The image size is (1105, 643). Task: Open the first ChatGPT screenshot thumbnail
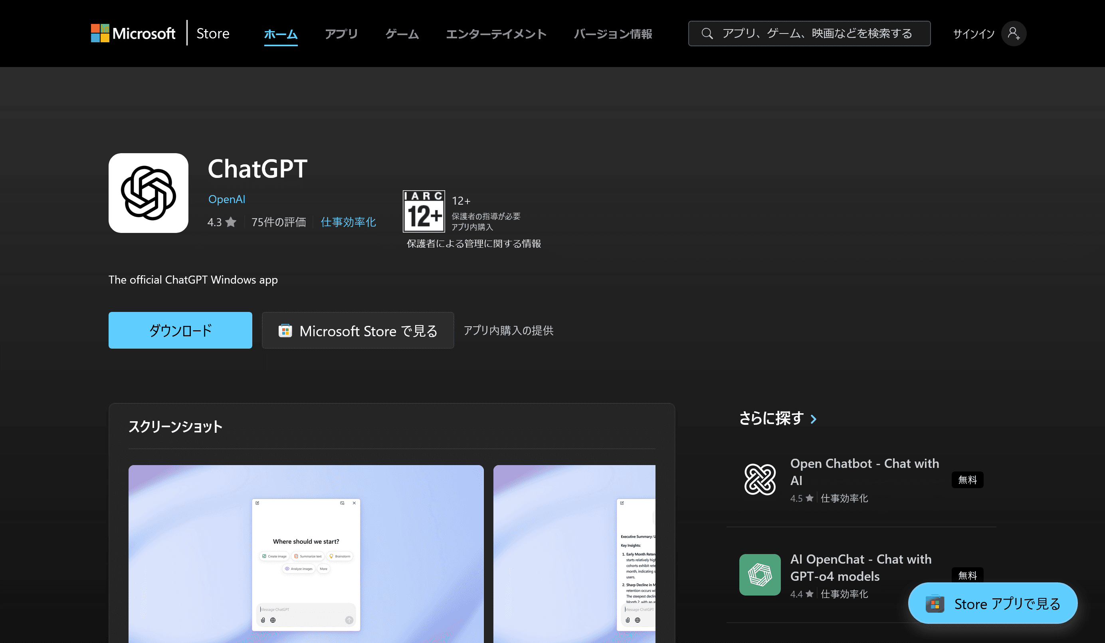(x=306, y=554)
